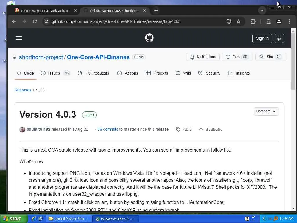Click the browser address bar URL
Screen dimensions: 297x223
[116, 21]
